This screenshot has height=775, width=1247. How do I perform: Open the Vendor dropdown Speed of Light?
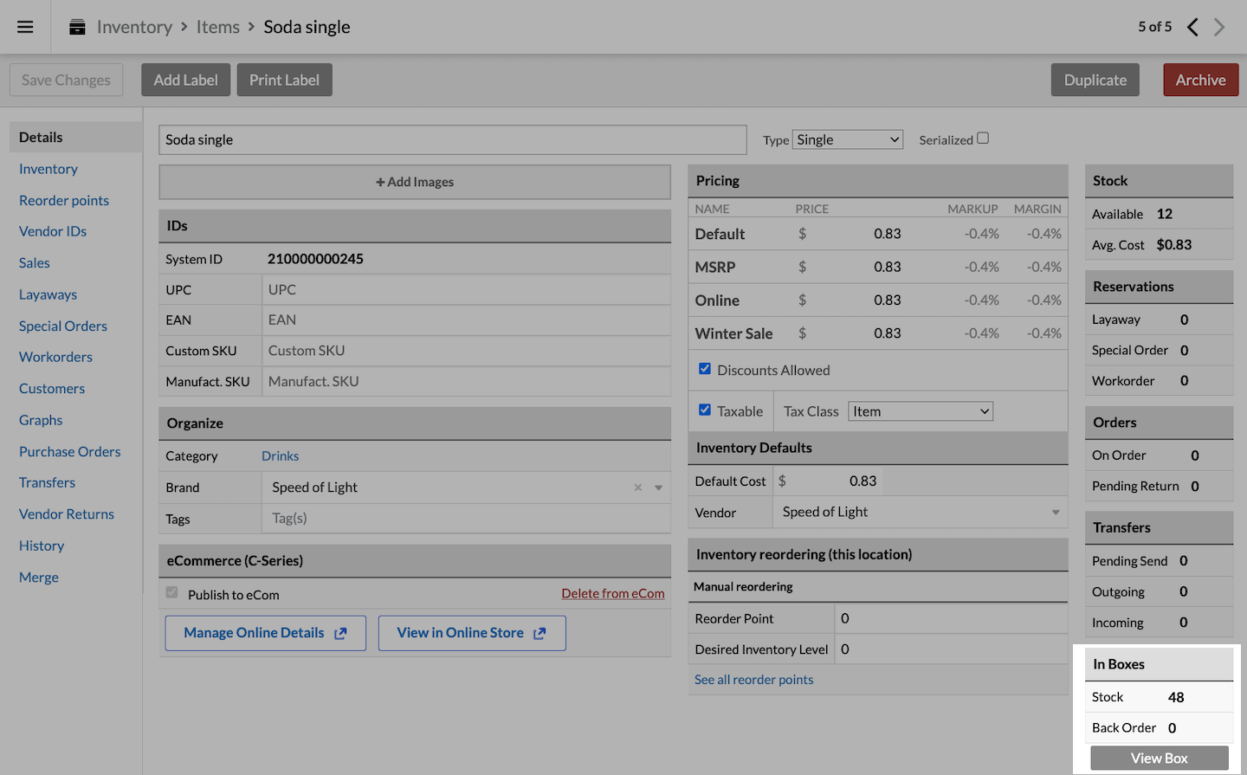[x=920, y=512]
